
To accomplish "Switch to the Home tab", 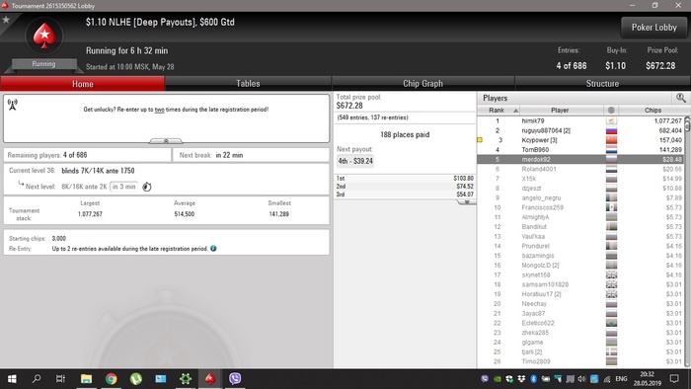I will coord(82,84).
